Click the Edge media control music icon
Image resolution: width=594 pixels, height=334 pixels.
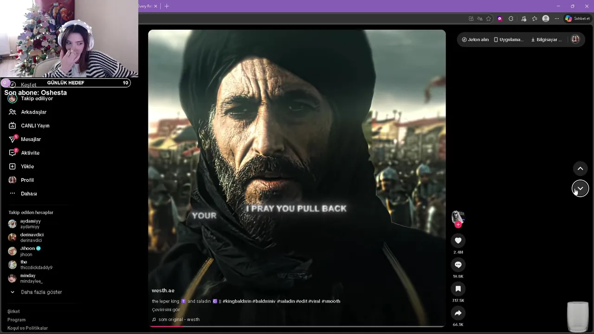[x=524, y=19]
